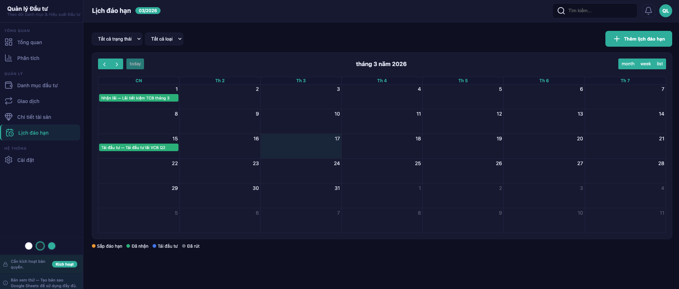Image resolution: width=679 pixels, height=289 pixels.
Task: Switch calendar to list view
Action: click(660, 64)
